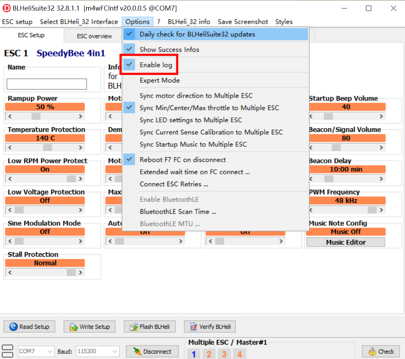Toggle Reboot F7 FC on disconnect
405x359 pixels.
point(215,160)
